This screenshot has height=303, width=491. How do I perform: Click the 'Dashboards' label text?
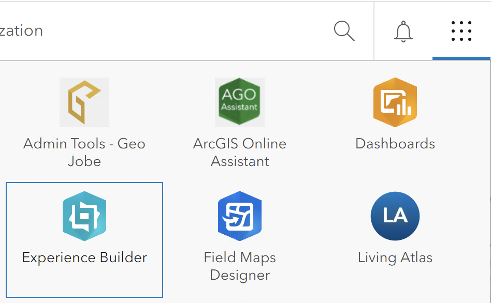click(395, 144)
